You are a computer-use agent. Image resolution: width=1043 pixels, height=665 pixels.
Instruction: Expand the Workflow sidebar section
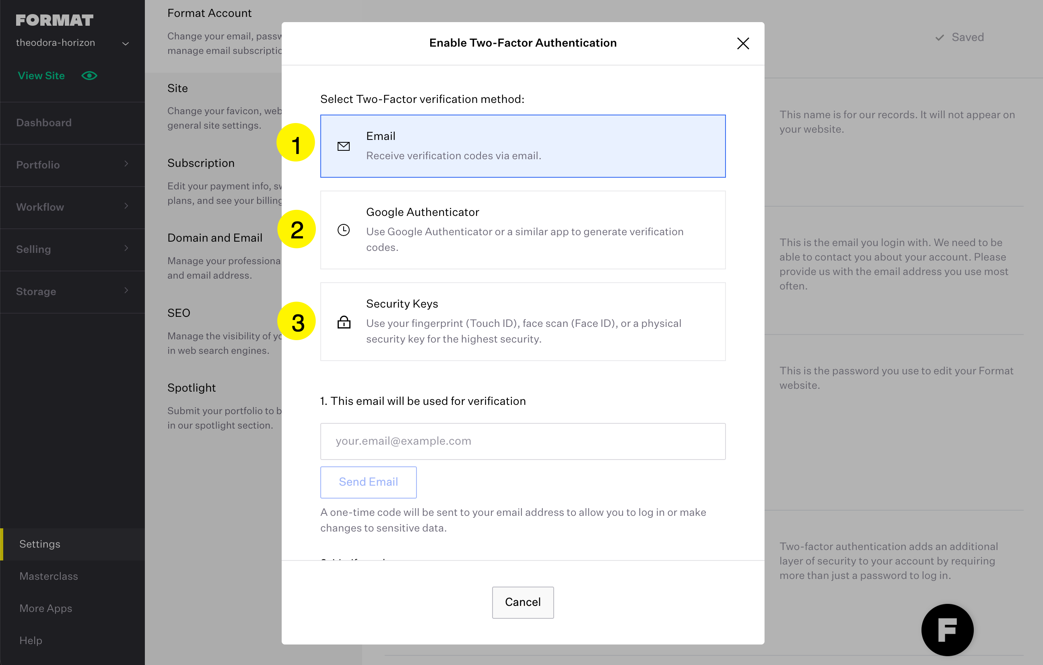point(72,207)
